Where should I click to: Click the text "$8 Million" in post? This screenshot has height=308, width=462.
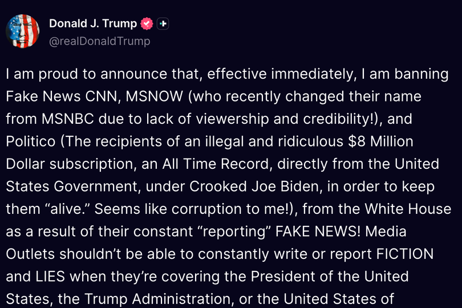pyautogui.click(x=380, y=141)
